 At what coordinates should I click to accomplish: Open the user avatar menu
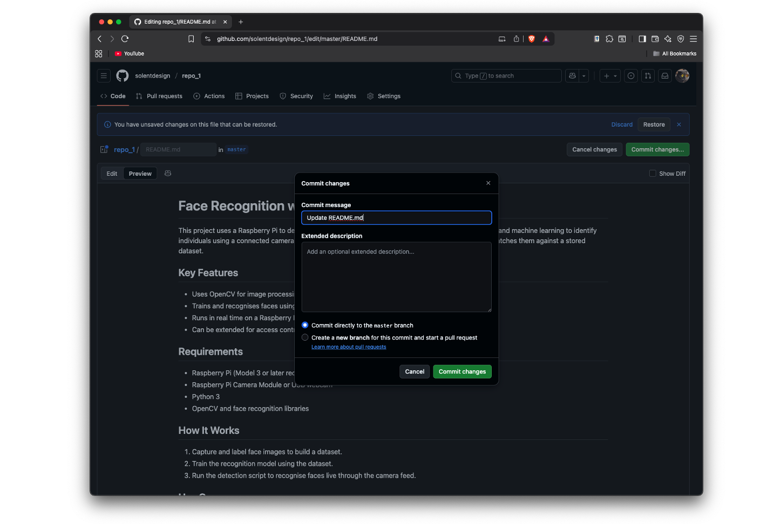pos(682,76)
